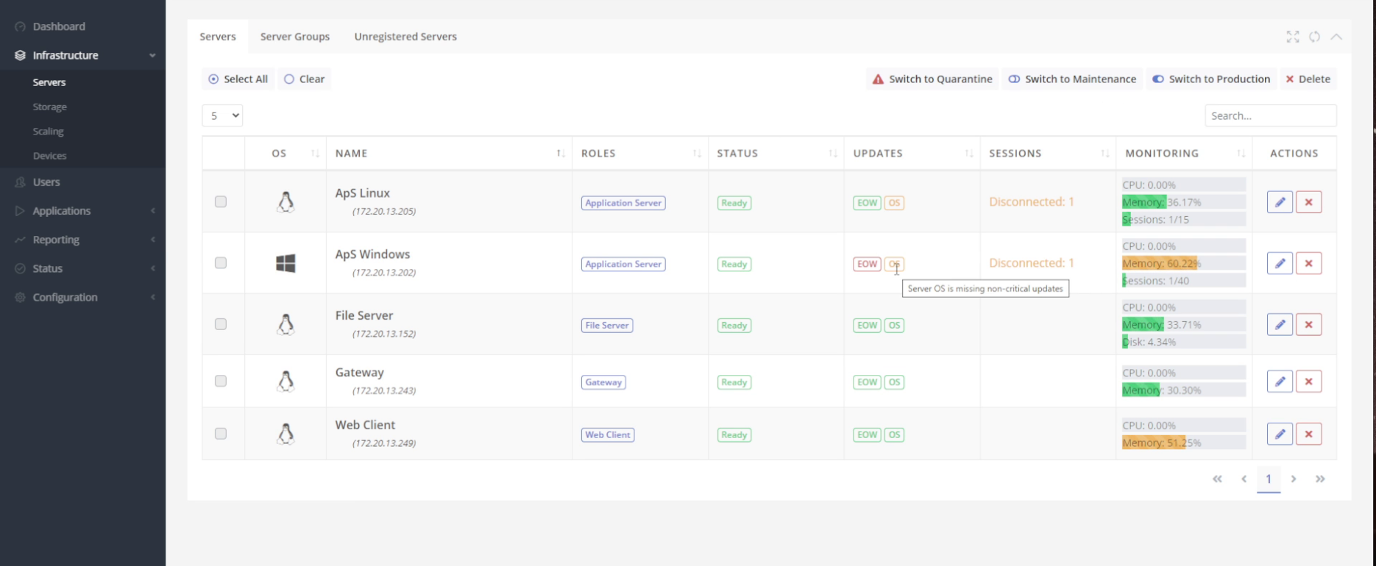
Task: Switch to the Server Groups tab
Action: [294, 37]
